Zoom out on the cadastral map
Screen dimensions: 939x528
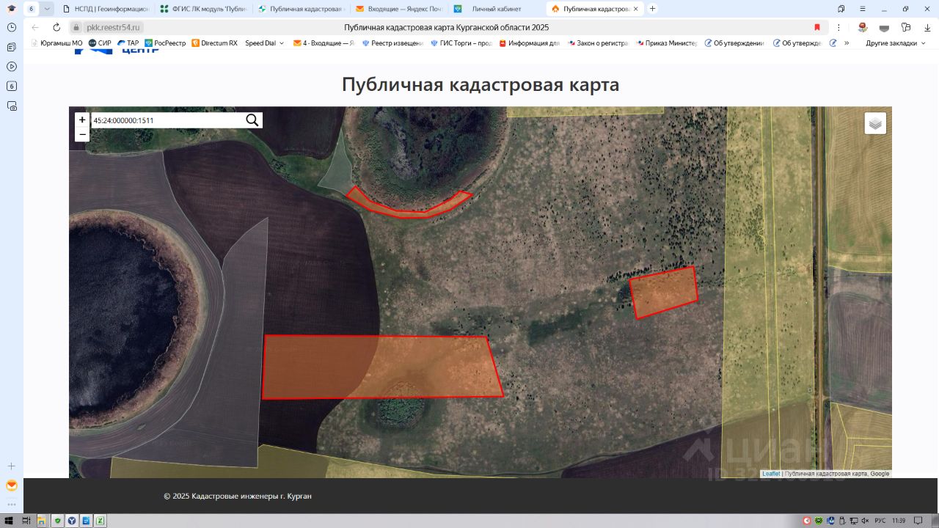(82, 134)
